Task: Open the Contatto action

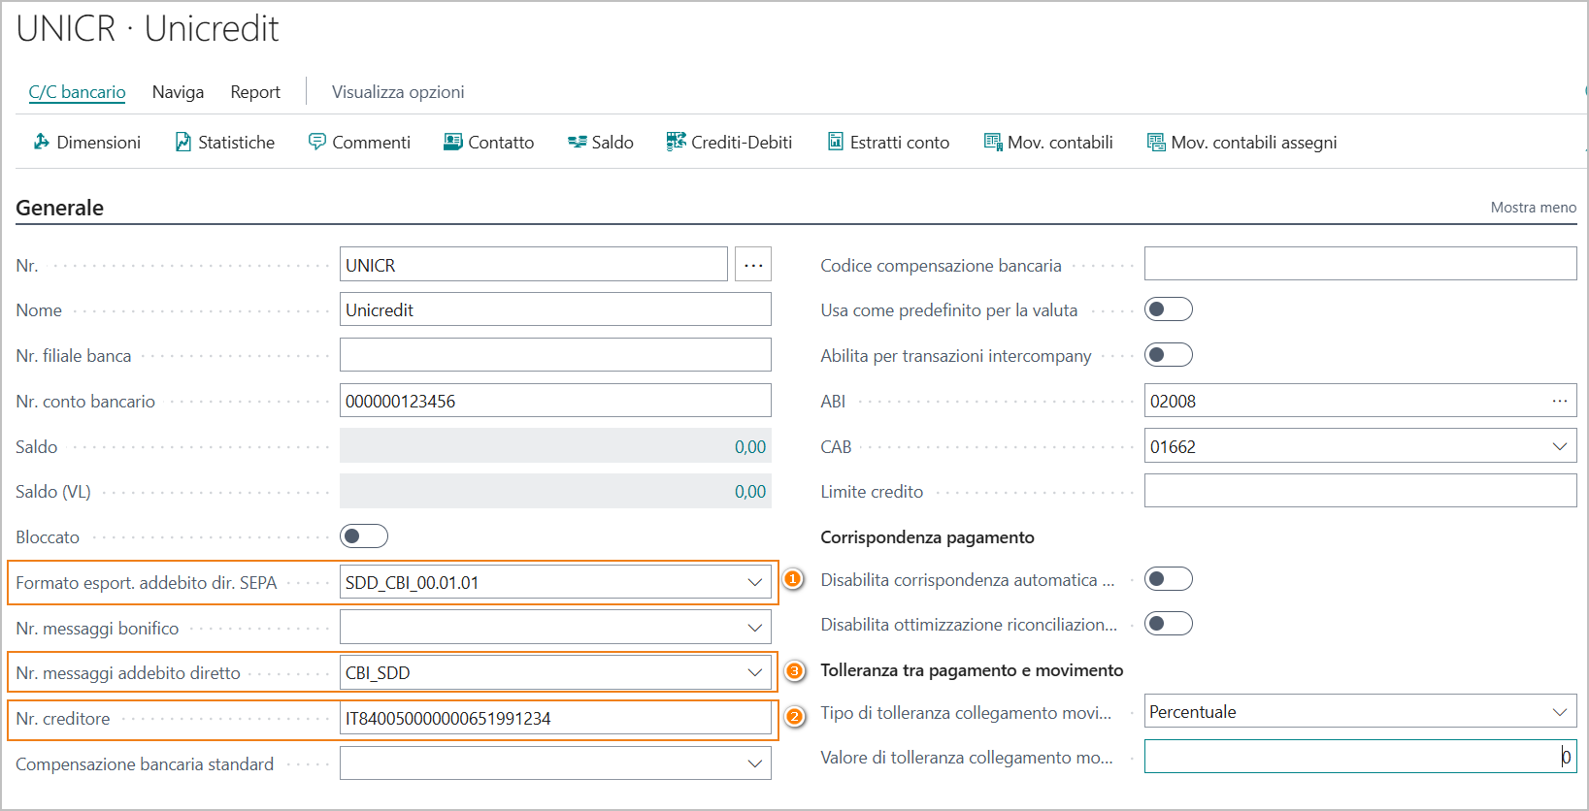Action: click(x=488, y=143)
